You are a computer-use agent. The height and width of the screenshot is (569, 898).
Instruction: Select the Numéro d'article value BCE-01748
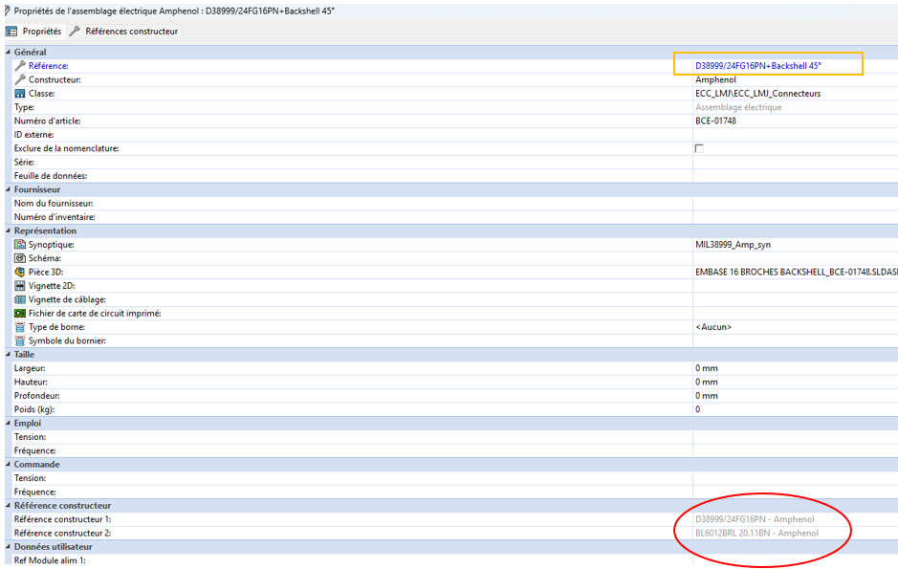pyautogui.click(x=715, y=121)
